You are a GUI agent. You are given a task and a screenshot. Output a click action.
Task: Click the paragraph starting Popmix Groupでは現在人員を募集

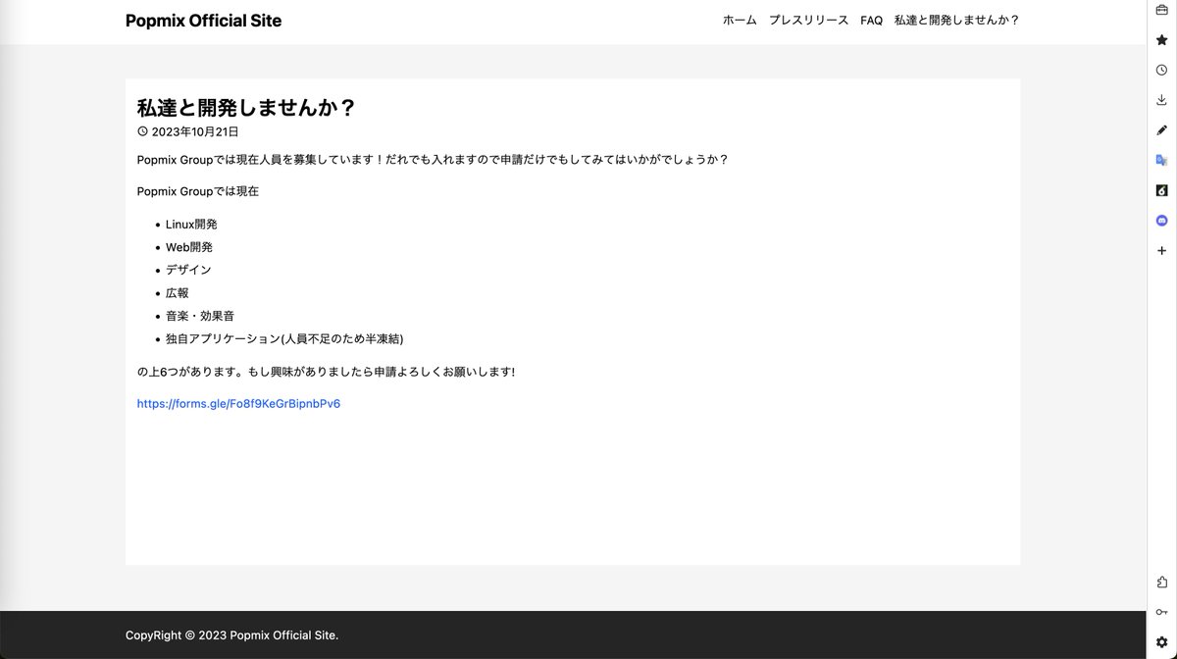(433, 160)
